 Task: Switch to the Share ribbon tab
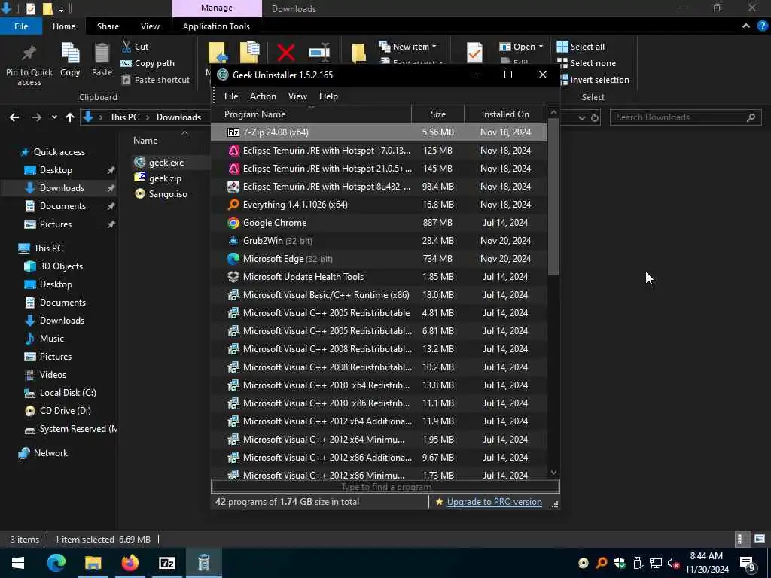click(x=108, y=26)
